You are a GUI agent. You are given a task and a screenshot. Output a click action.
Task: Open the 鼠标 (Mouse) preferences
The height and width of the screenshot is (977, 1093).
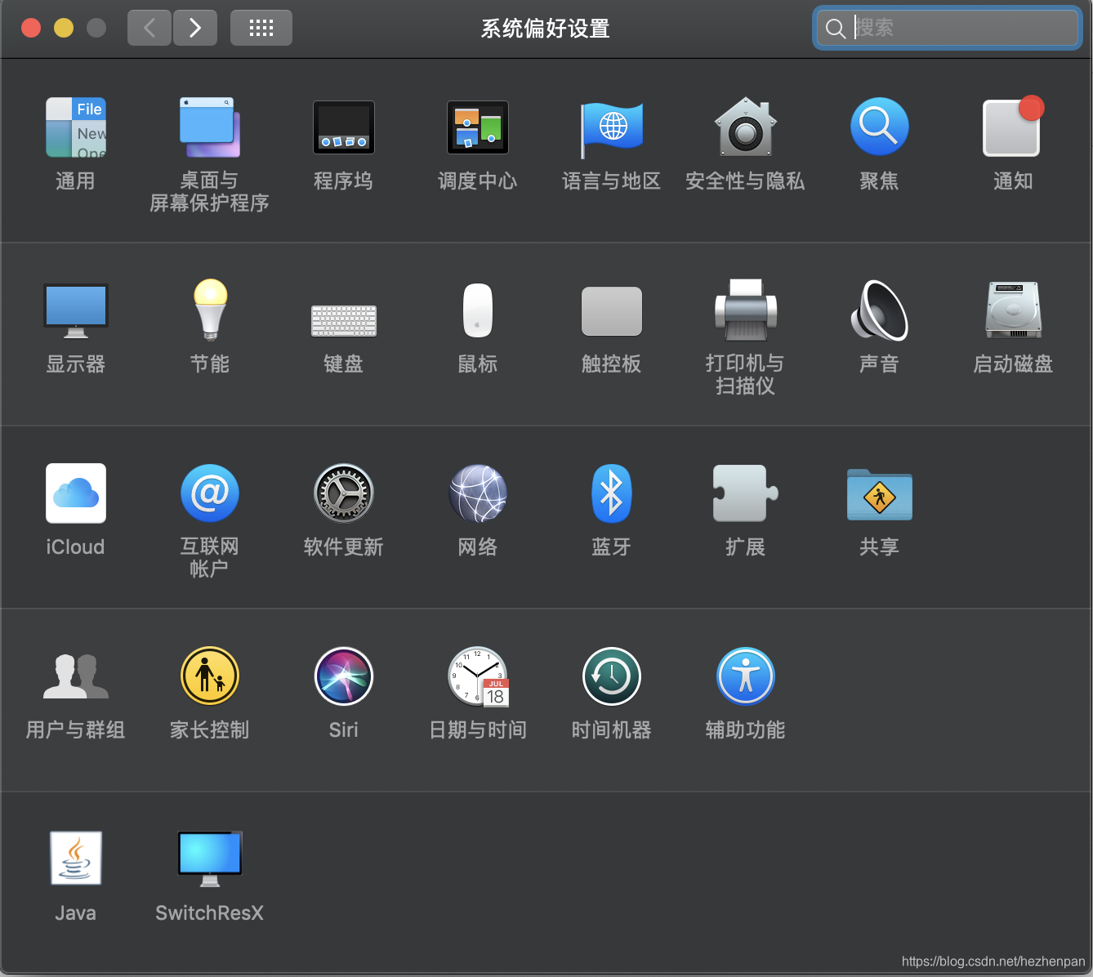(478, 310)
